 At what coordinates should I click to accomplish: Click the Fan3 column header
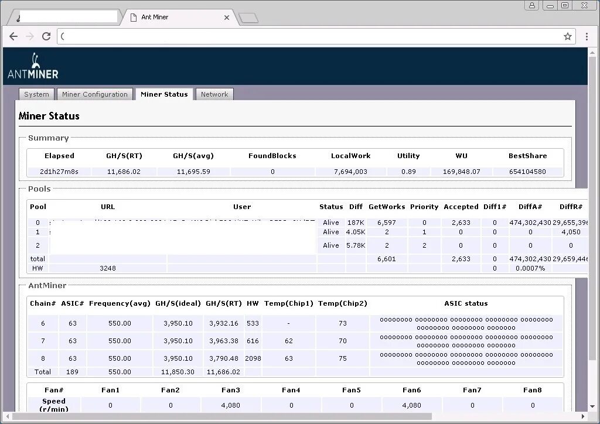point(231,390)
